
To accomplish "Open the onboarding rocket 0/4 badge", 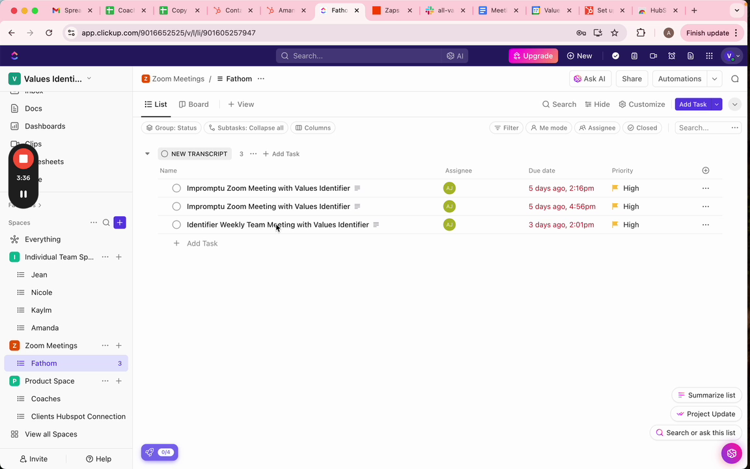I will [160, 452].
